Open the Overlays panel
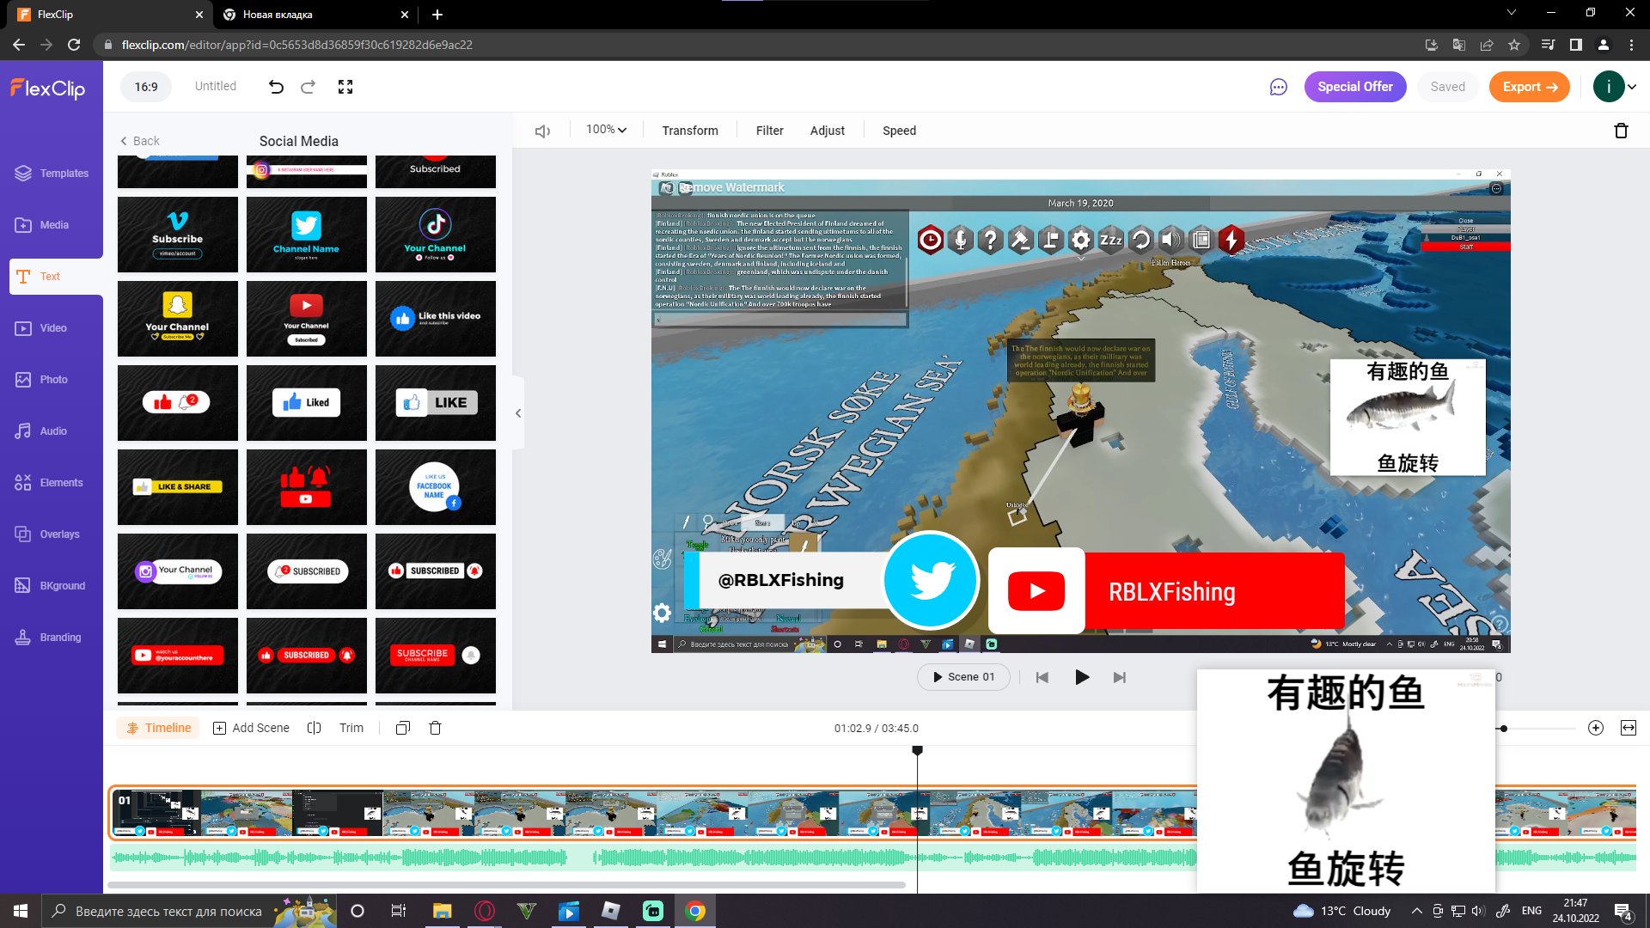Image resolution: width=1650 pixels, height=928 pixels. point(52,534)
